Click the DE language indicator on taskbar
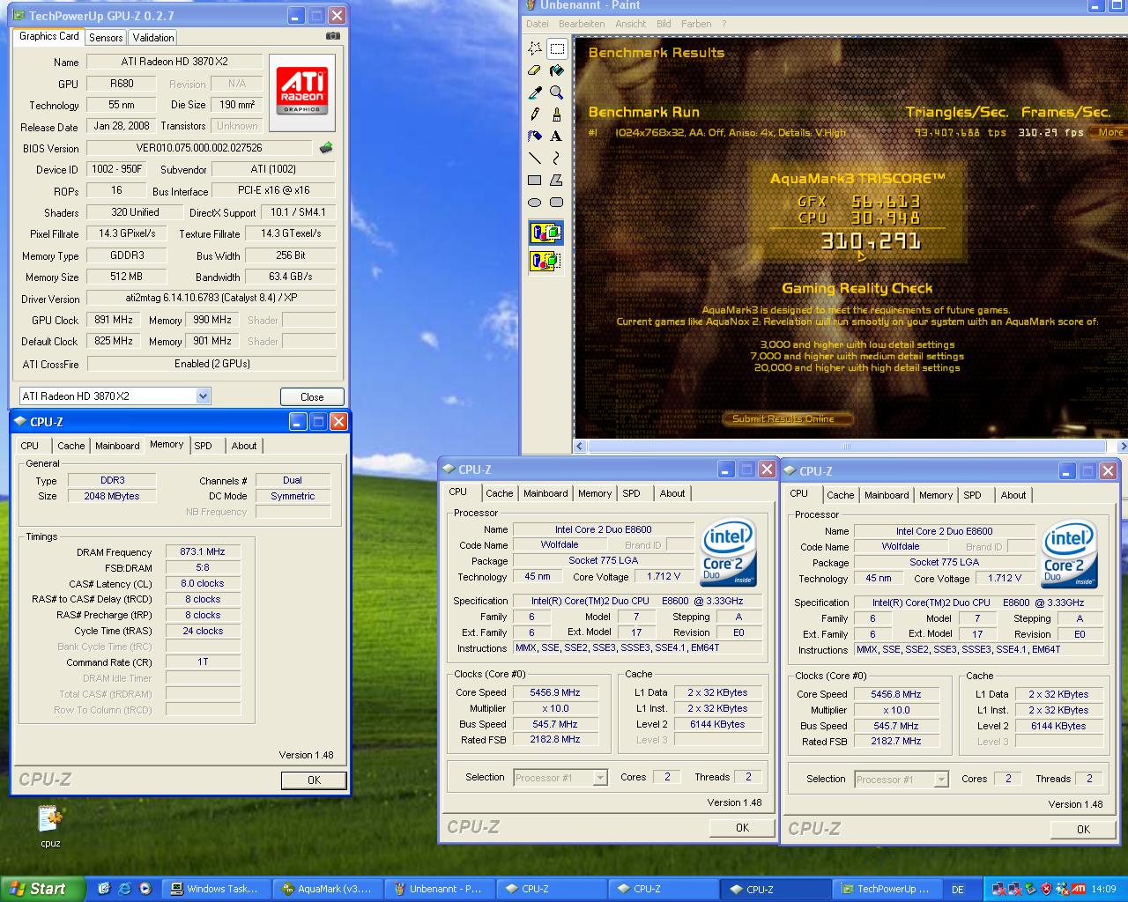 click(x=958, y=889)
